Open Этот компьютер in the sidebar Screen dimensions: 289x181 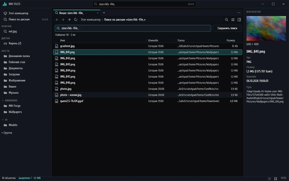(x=26, y=13)
